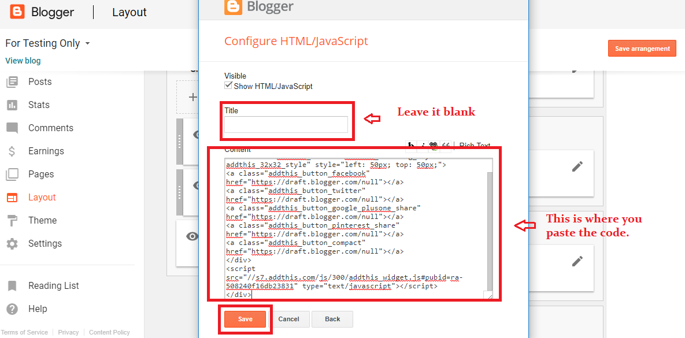Open the Earnings section
The height and width of the screenshot is (338, 685).
click(x=12, y=151)
